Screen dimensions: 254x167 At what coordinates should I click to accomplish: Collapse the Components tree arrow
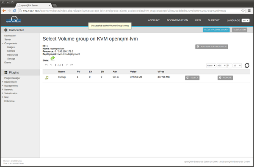pyautogui.click(x=3, y=43)
